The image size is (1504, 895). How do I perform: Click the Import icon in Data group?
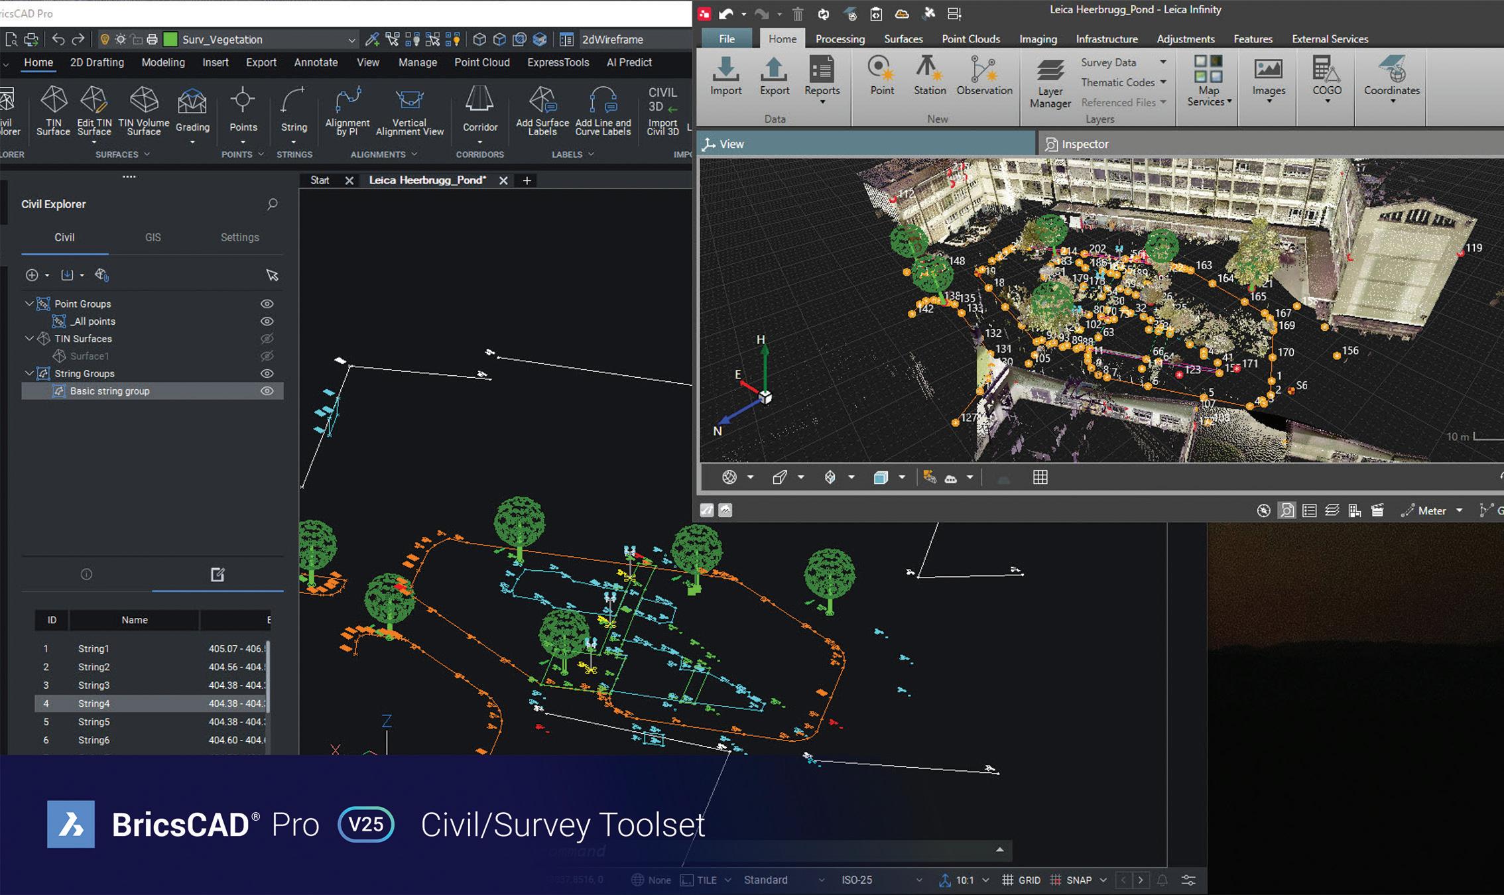[725, 70]
